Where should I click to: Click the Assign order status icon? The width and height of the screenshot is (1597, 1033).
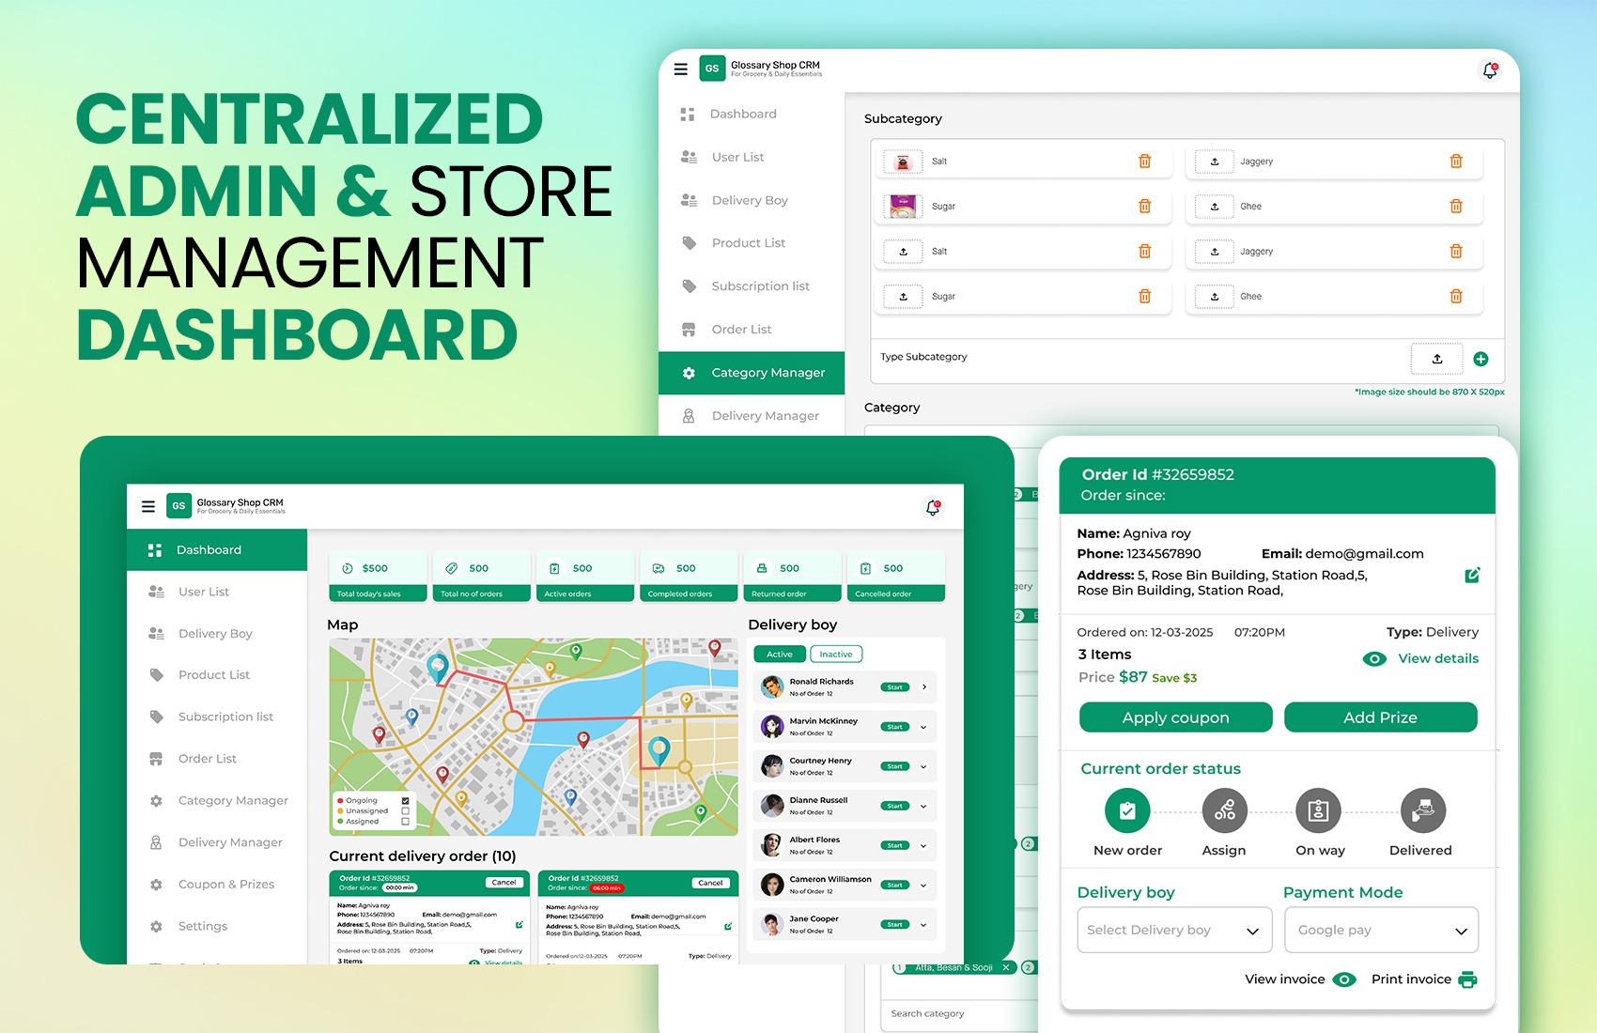[x=1224, y=810]
